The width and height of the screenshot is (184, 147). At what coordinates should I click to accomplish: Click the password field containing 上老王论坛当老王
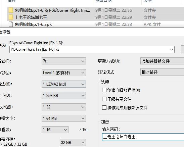pyautogui.click(x=143, y=137)
